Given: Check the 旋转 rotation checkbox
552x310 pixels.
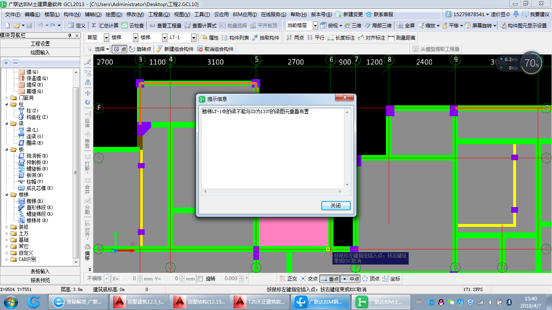Looking at the screenshot, I should pyautogui.click(x=200, y=279).
